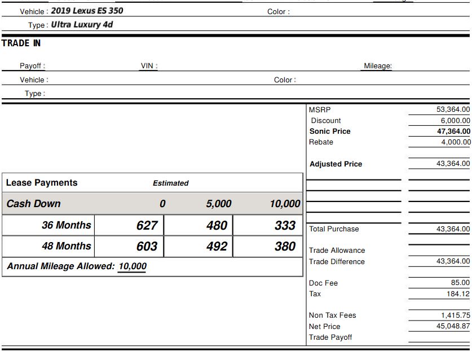Click the annual mileage value 10,000
472x351 pixels.
pos(133,266)
